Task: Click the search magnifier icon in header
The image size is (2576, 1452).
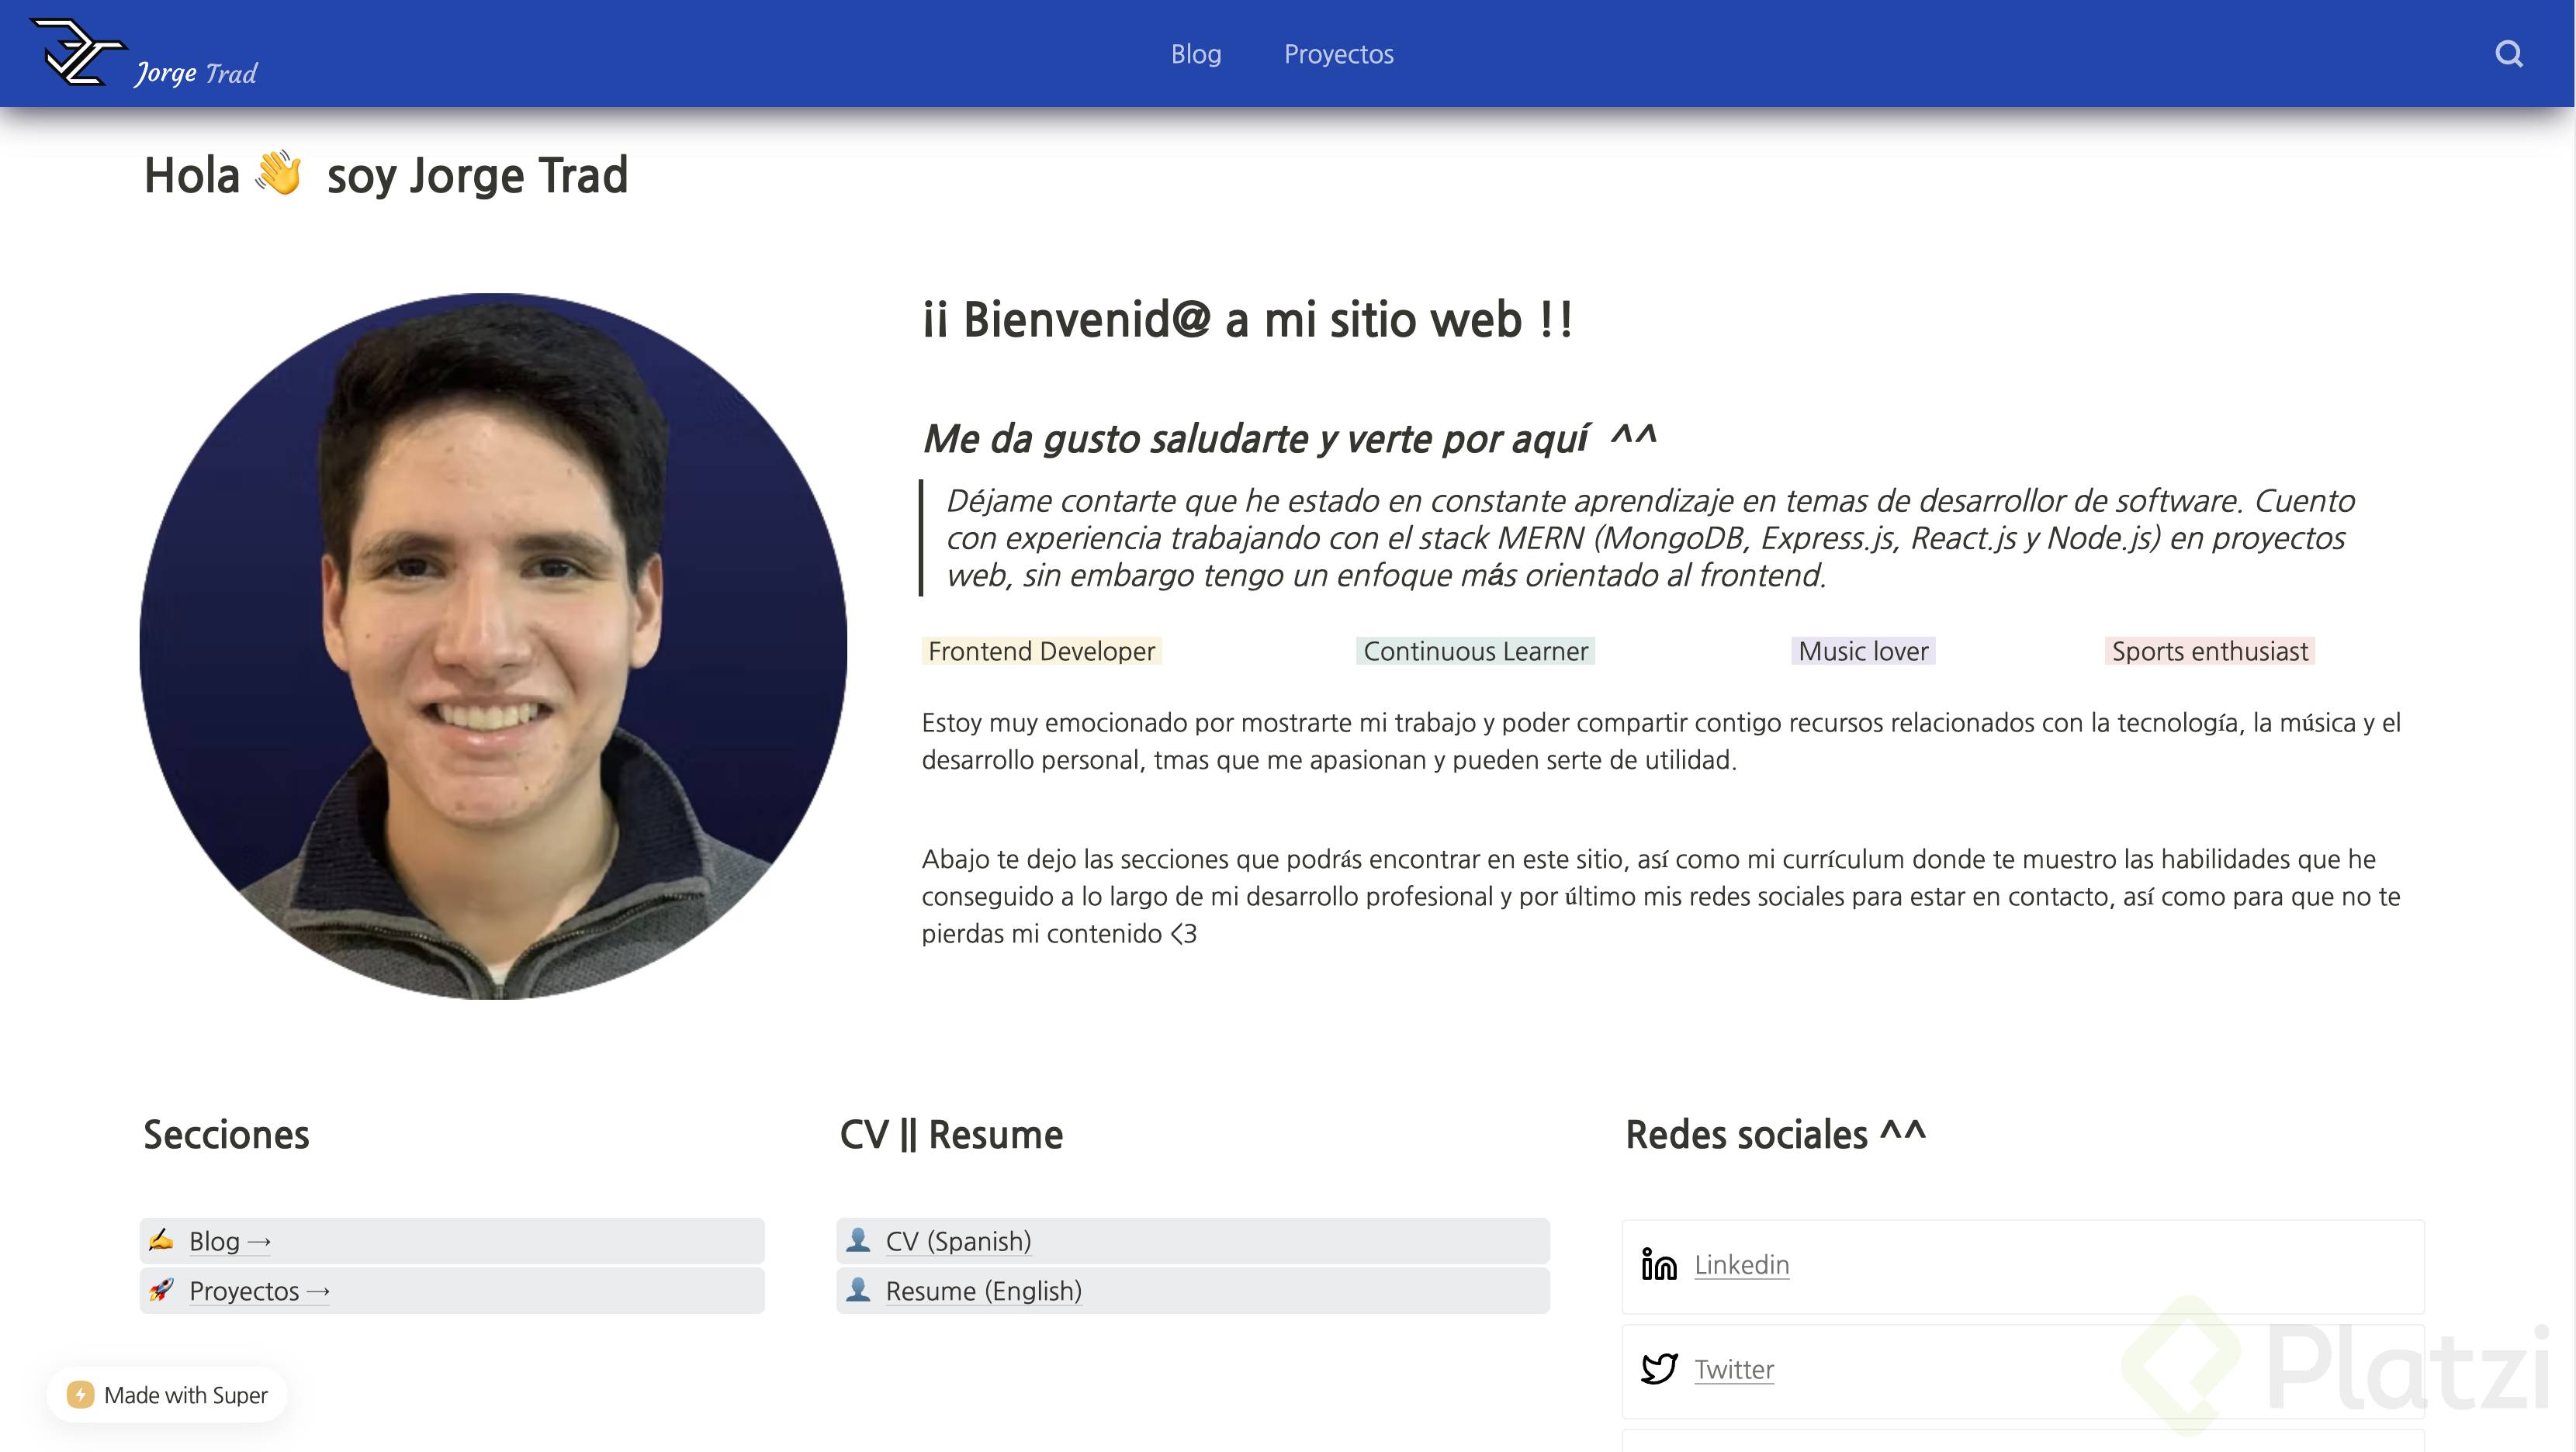Action: point(2508,54)
